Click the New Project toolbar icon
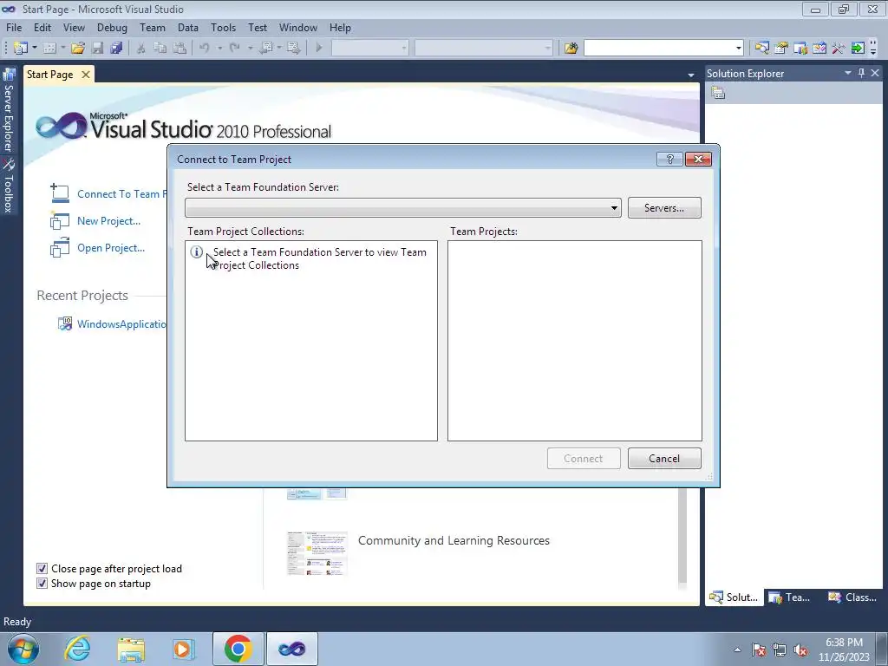Viewport: 888px width, 666px height. (x=21, y=49)
